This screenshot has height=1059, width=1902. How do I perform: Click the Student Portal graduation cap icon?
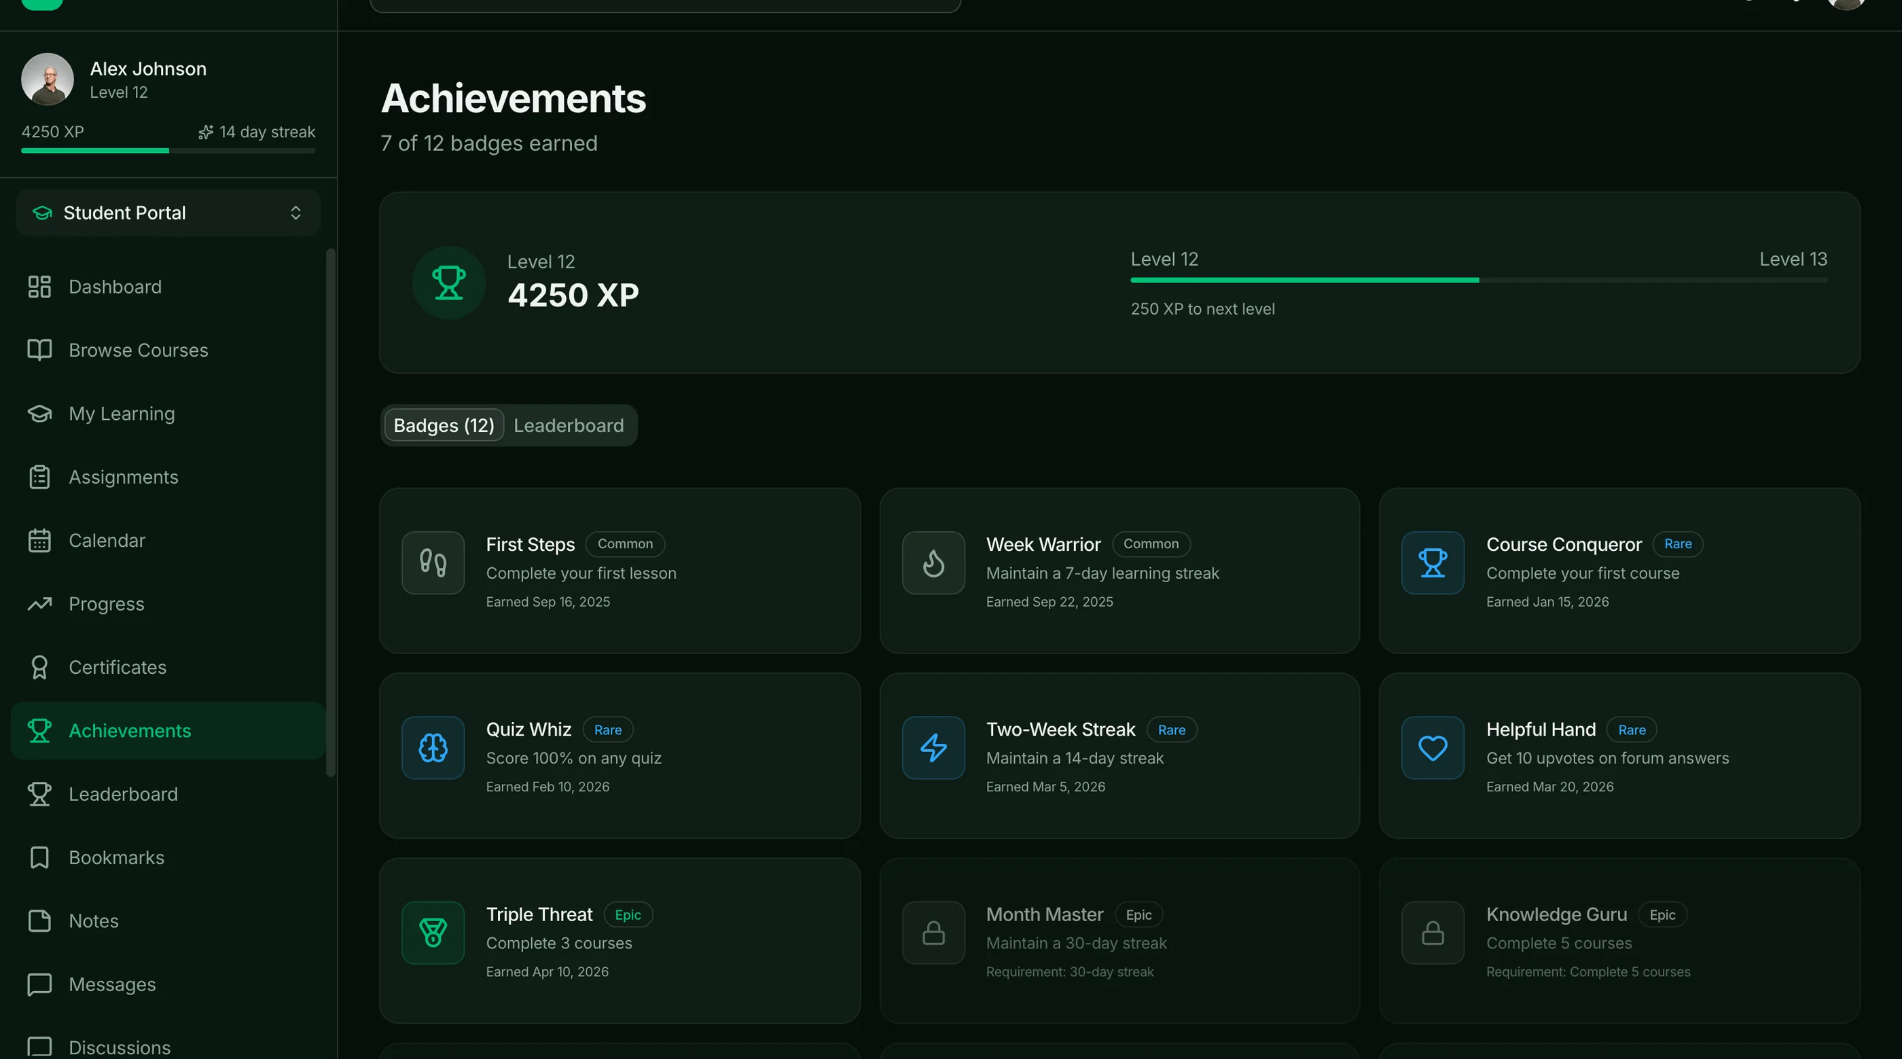click(x=42, y=213)
